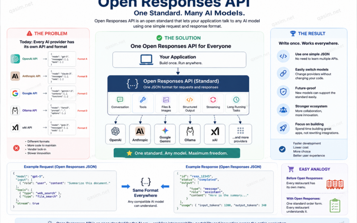Viewport: 357px width, 223px height.
Task: Click the "Write once. Works everywhere." heading
Action: tap(309, 43)
